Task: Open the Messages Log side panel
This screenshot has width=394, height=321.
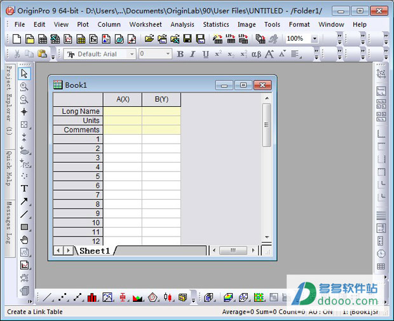Action: point(10,228)
